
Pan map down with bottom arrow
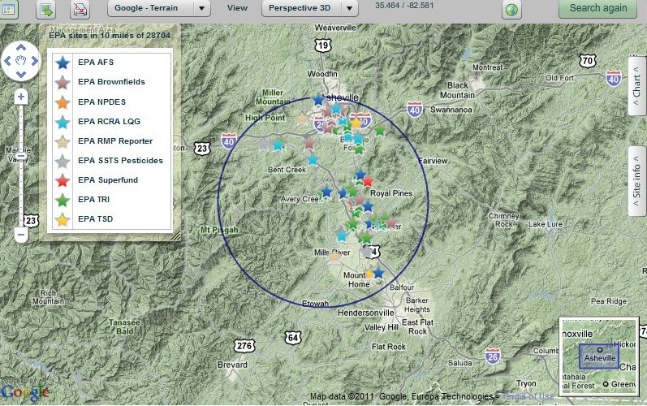coord(21,75)
